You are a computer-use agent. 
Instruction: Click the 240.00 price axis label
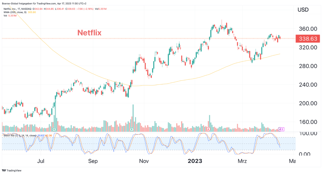(x=308, y=84)
